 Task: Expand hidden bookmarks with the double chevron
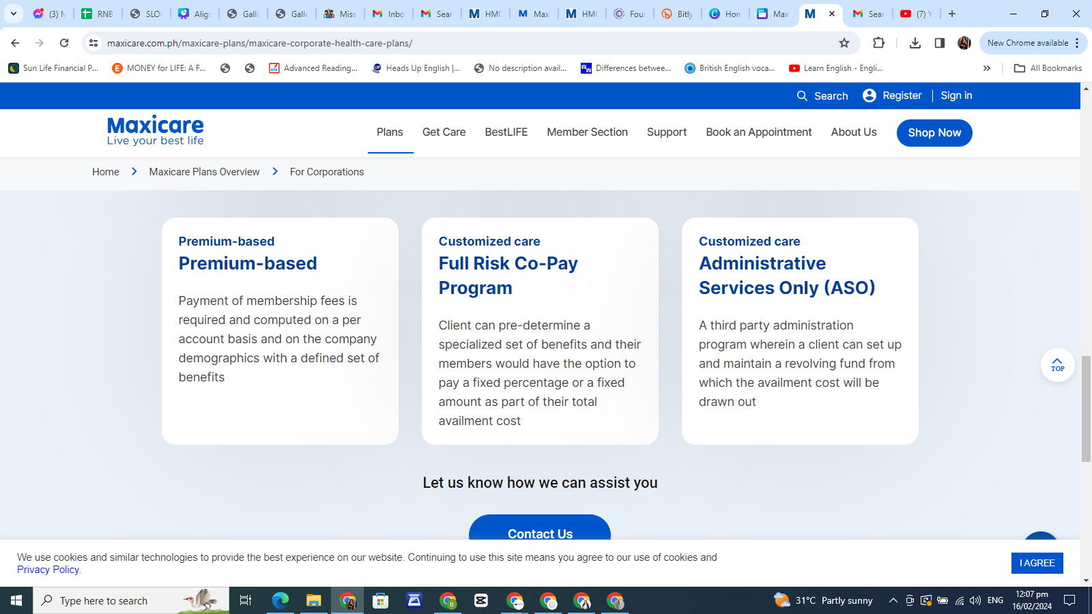pyautogui.click(x=986, y=68)
